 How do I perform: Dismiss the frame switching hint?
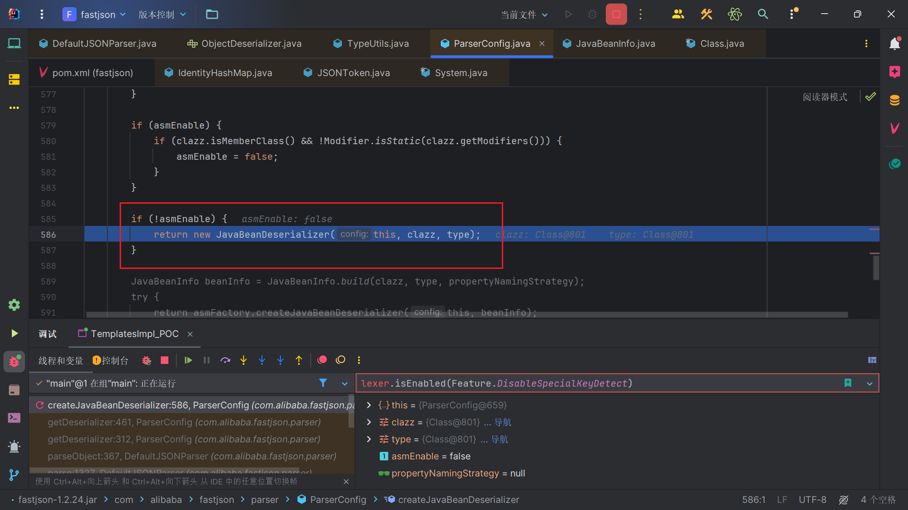point(346,482)
